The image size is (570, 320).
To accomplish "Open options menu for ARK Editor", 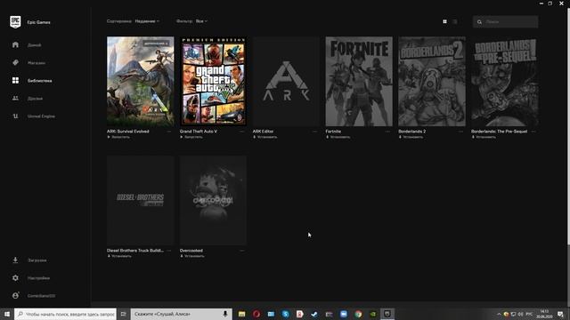I will [314, 132].
